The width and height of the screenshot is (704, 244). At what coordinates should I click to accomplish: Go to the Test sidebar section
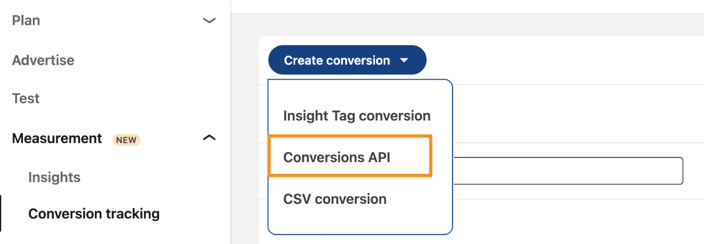click(x=26, y=99)
